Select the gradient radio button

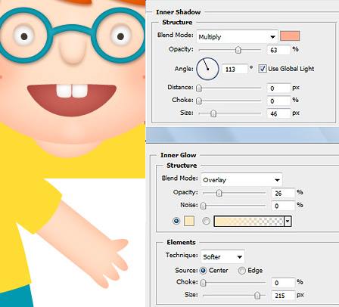[x=206, y=221]
